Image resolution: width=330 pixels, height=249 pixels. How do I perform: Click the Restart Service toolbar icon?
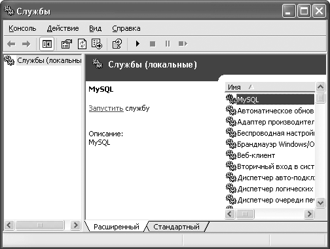point(183,44)
